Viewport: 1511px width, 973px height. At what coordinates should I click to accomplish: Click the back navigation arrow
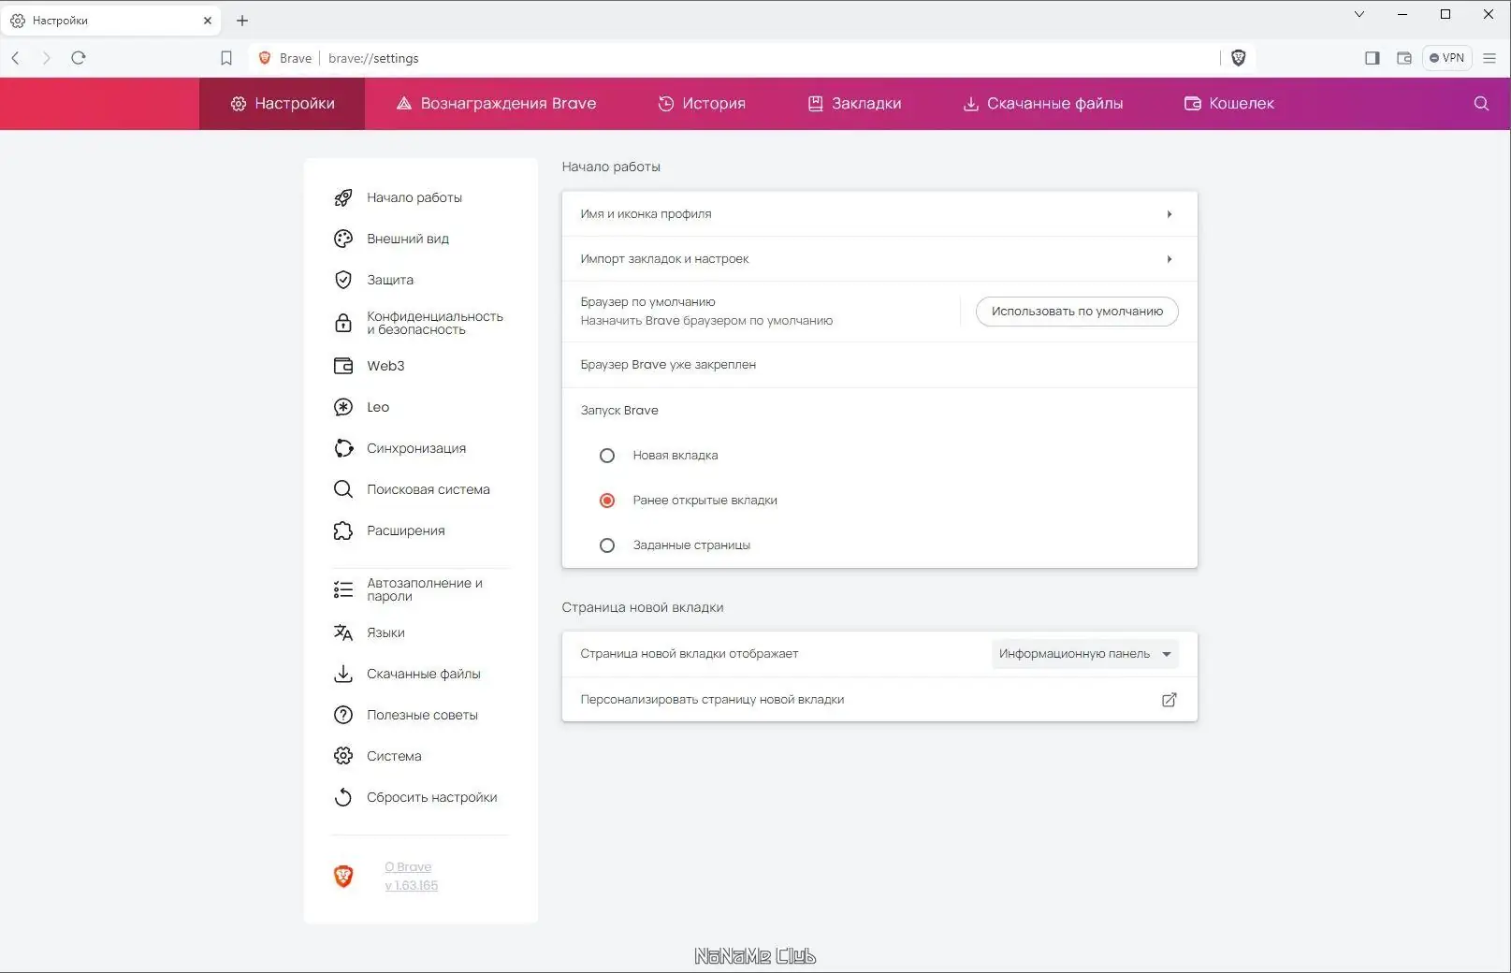(16, 58)
